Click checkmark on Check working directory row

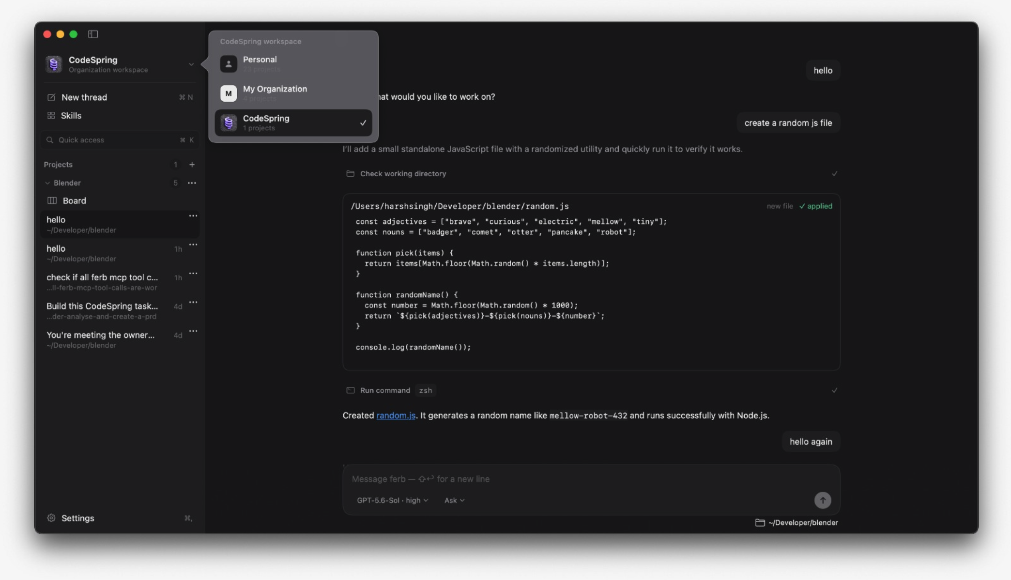click(834, 174)
